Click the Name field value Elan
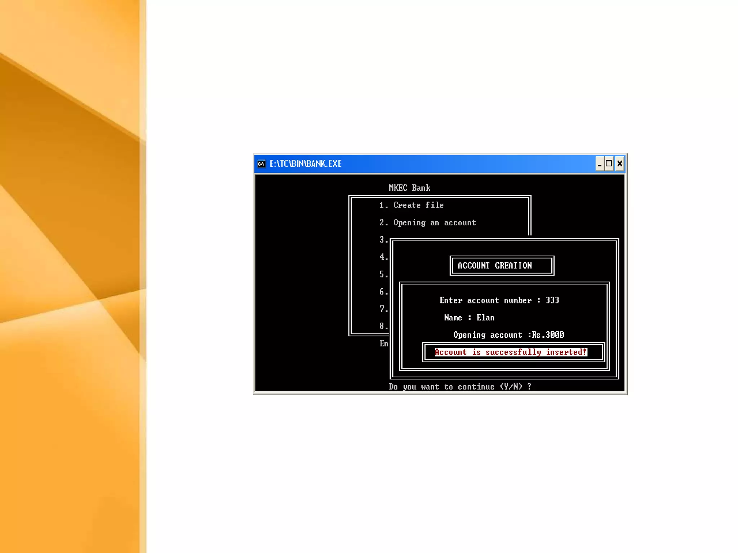738x553 pixels. (485, 318)
